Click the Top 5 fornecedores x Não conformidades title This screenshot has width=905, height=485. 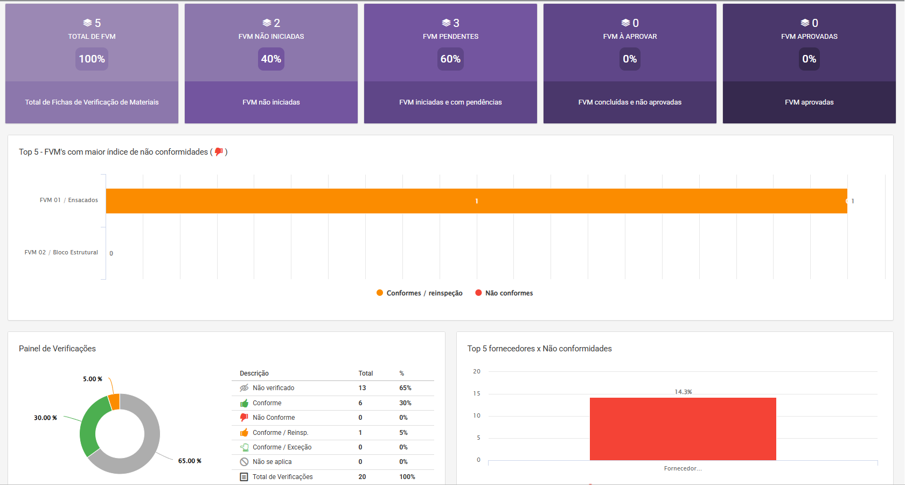539,349
